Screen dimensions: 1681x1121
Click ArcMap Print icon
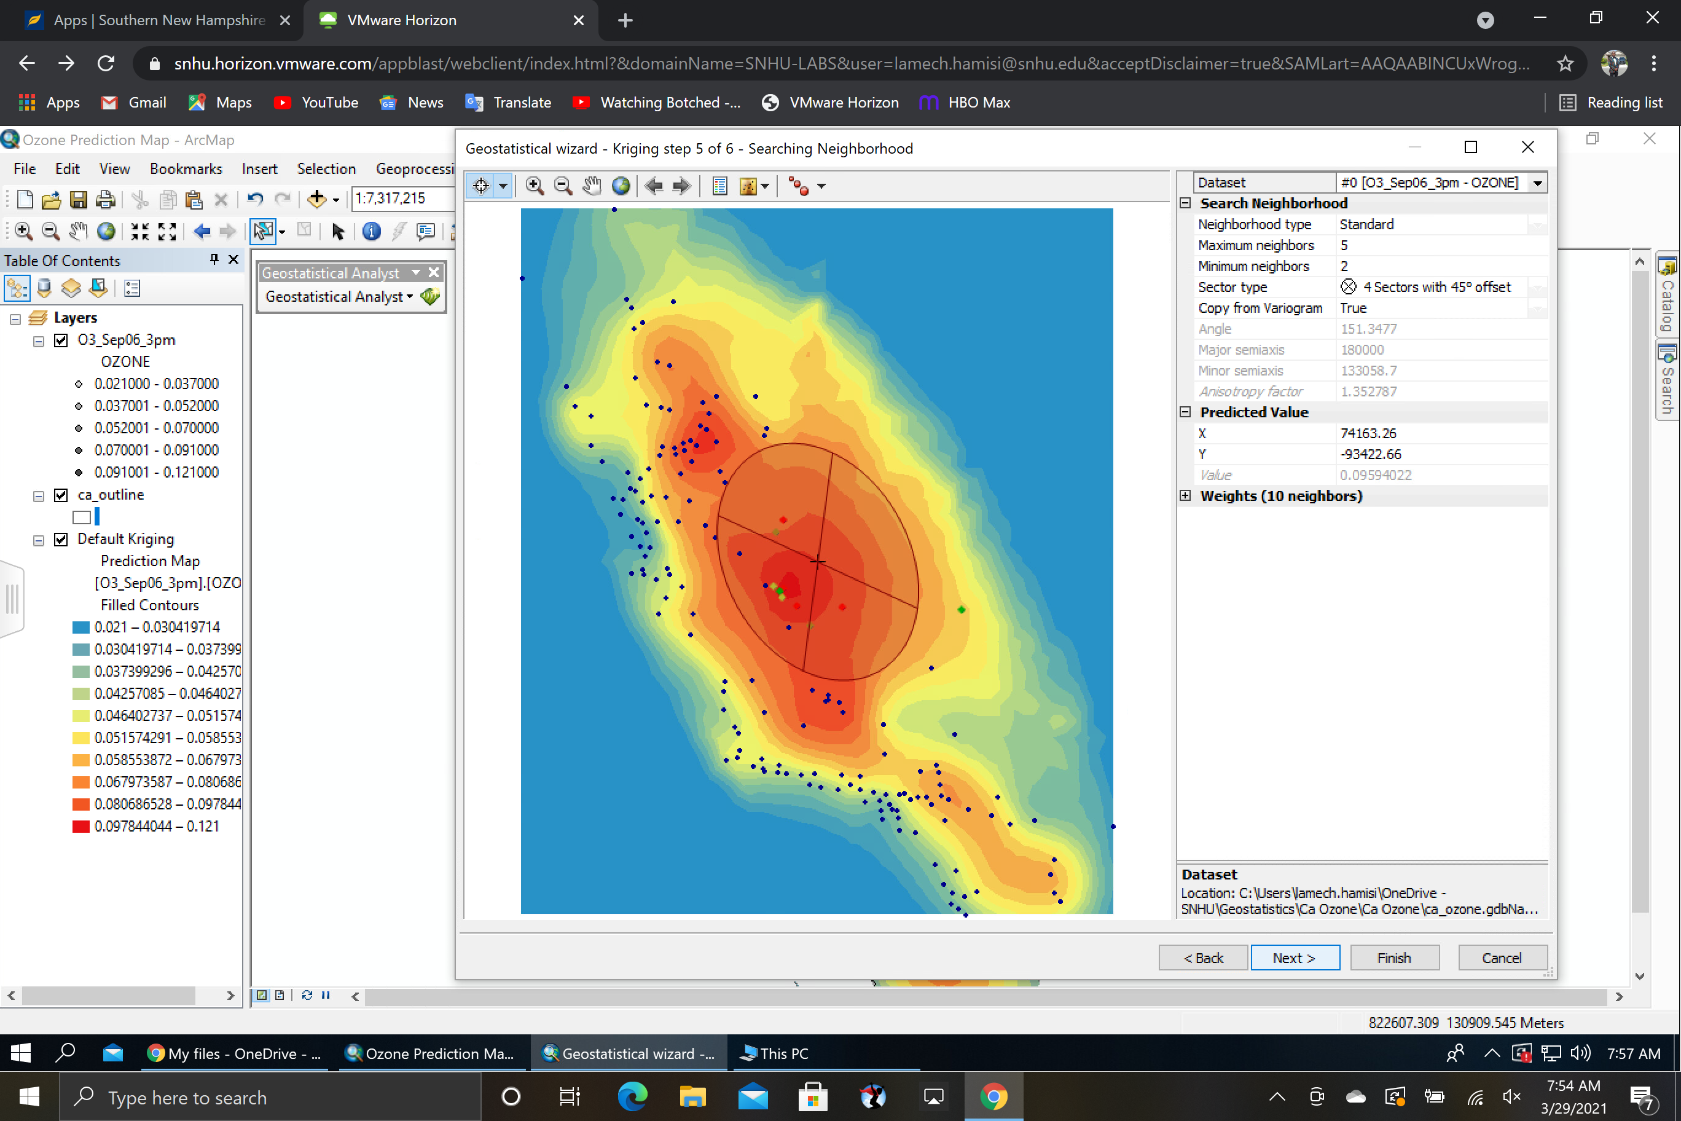(x=106, y=200)
